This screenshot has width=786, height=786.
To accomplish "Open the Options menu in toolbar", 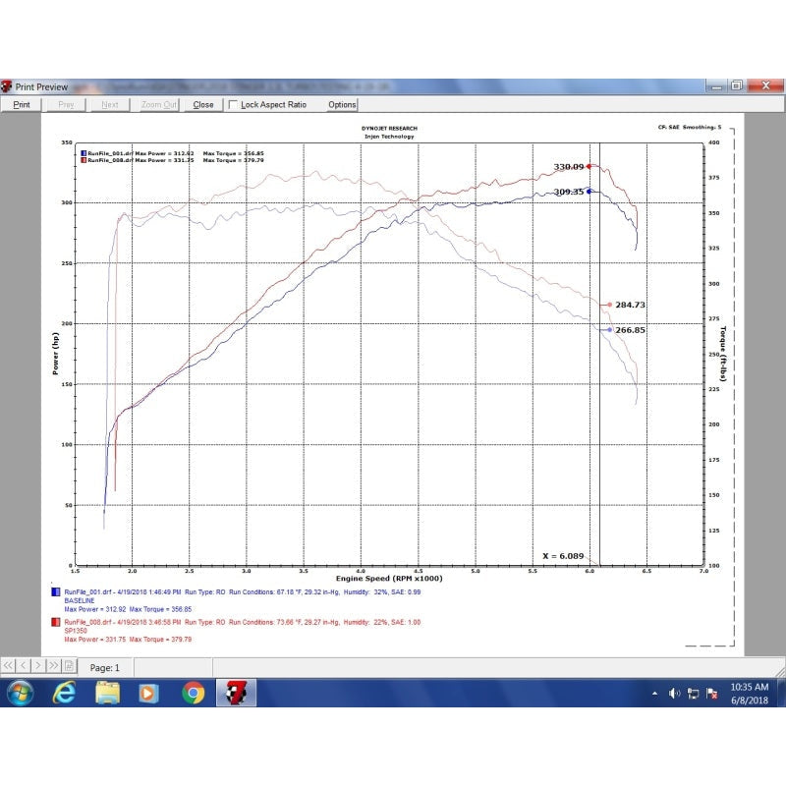I will tap(342, 104).
